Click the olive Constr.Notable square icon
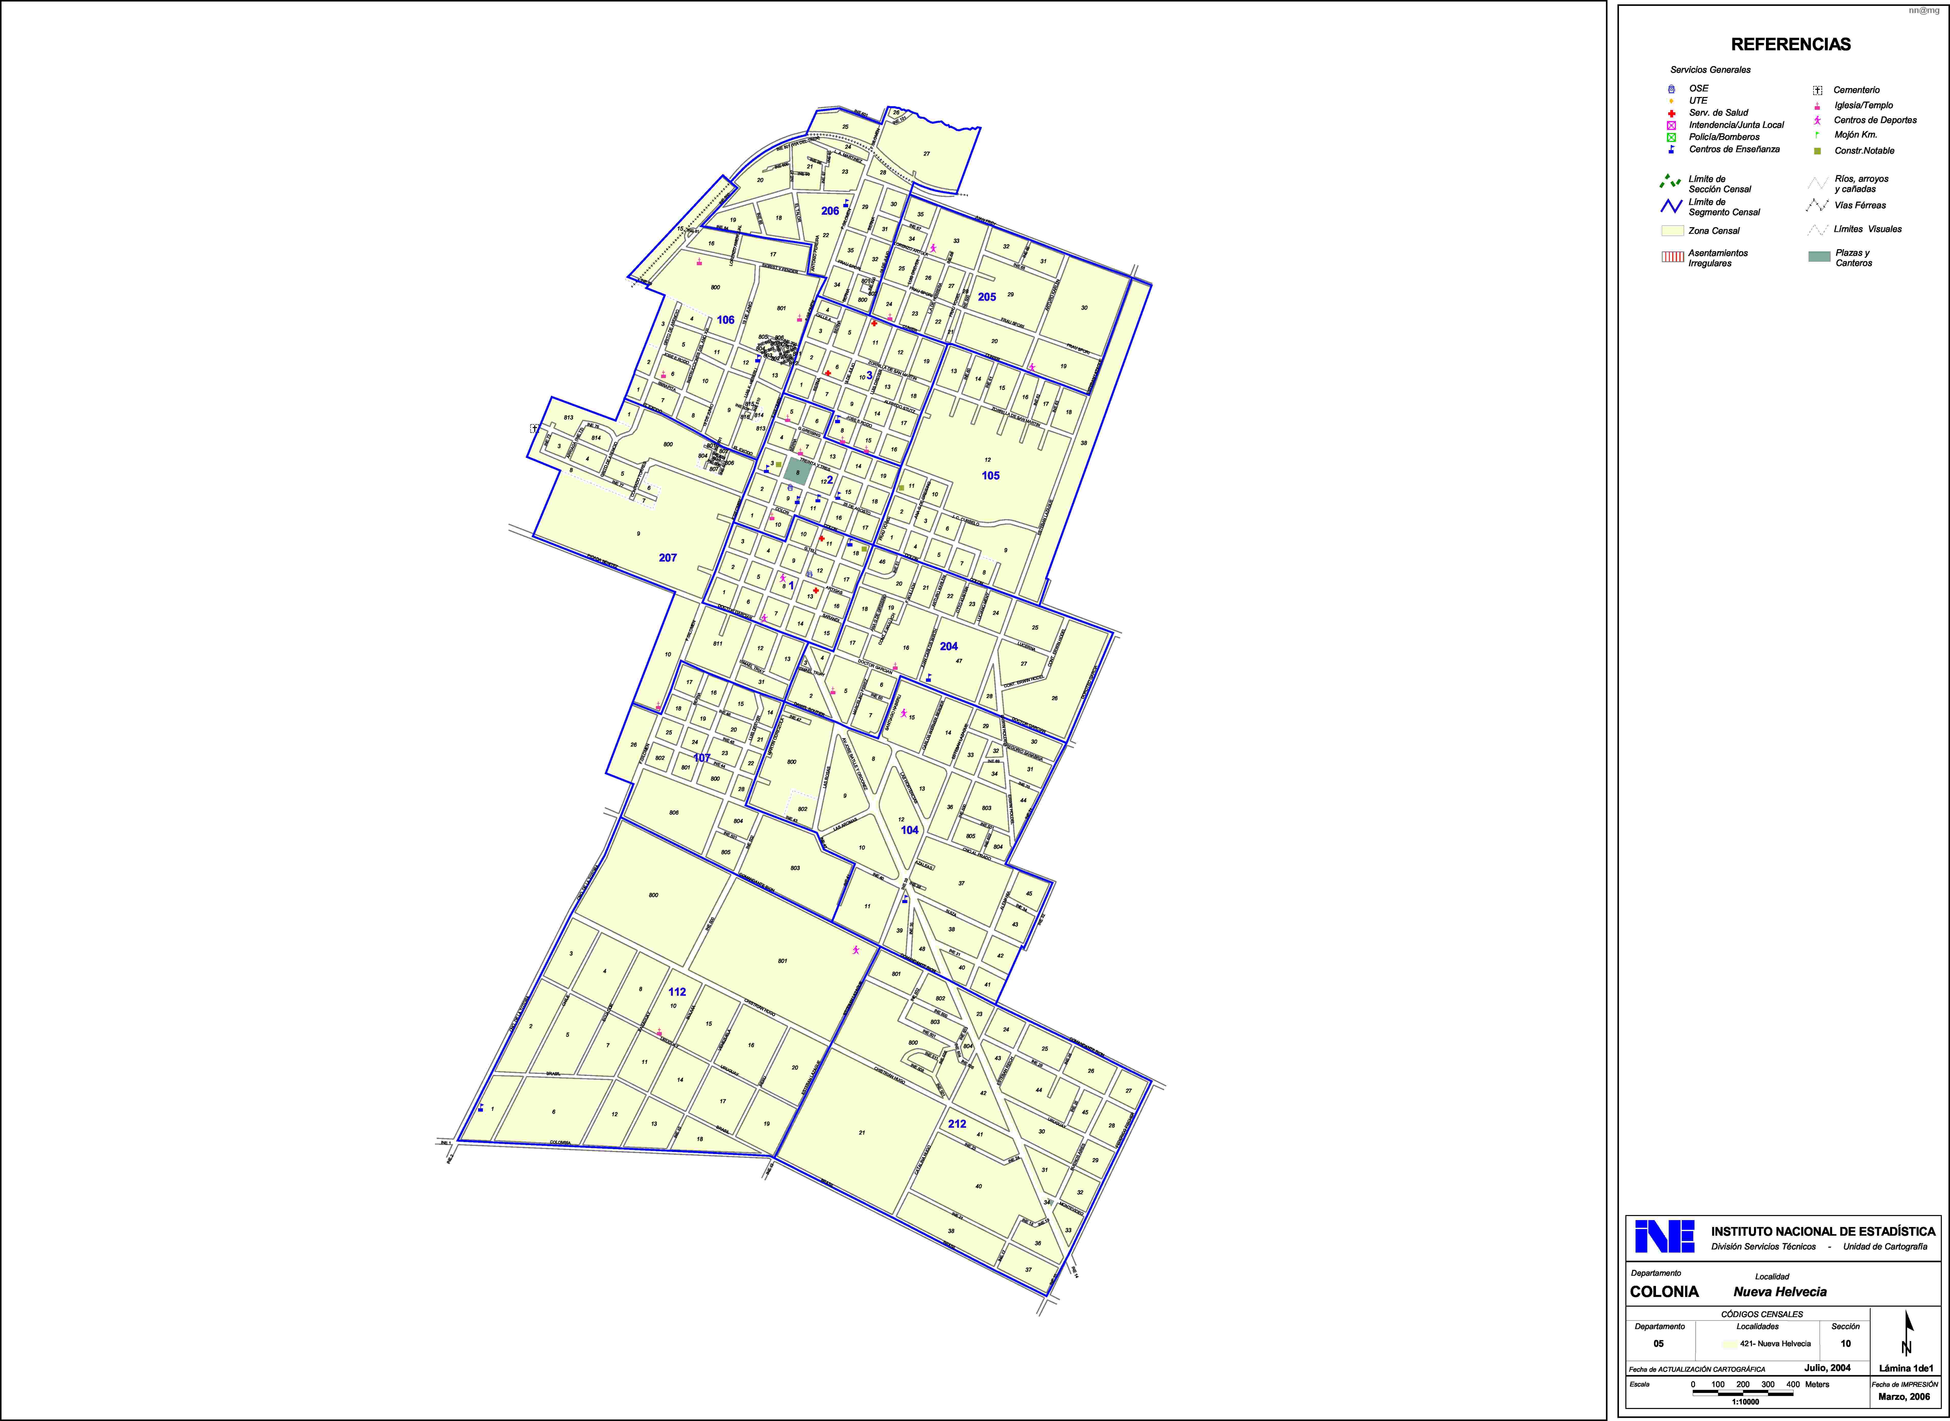The width and height of the screenshot is (1950, 1421). click(x=1818, y=151)
